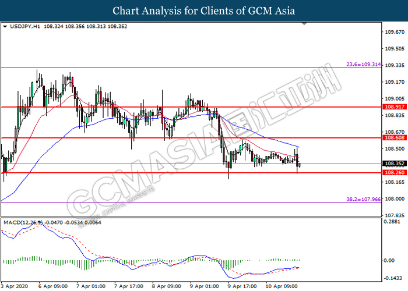Click the 3 Apr 2020 date label

point(15,286)
